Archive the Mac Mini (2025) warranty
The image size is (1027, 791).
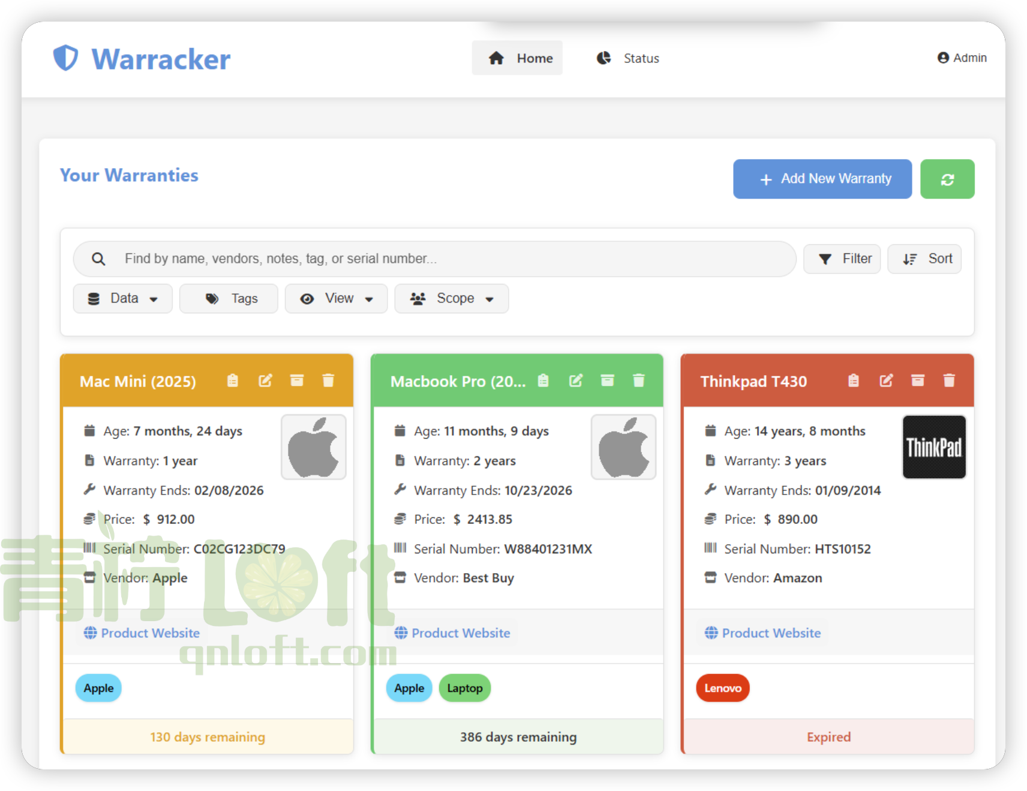pos(297,380)
